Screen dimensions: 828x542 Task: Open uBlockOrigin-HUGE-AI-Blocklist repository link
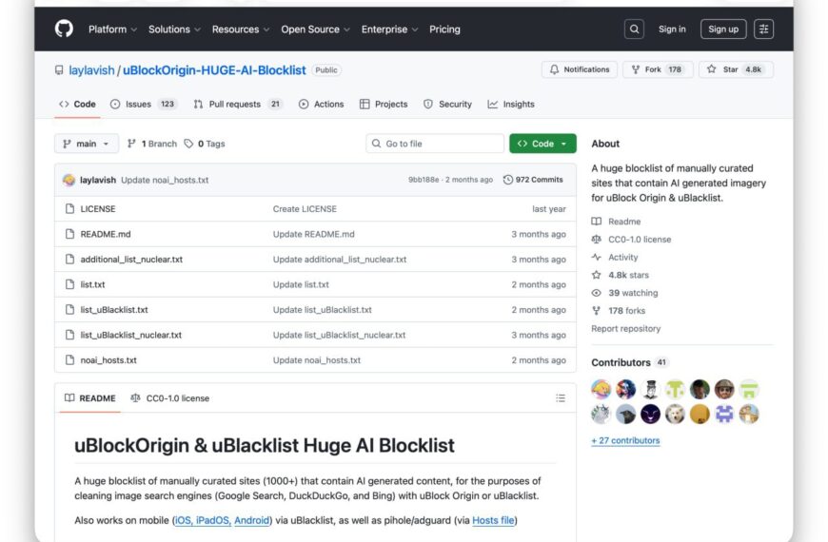(214, 70)
